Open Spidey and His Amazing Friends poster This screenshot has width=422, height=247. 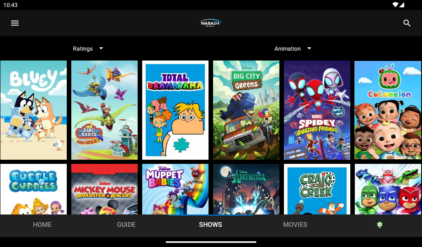tap(317, 110)
